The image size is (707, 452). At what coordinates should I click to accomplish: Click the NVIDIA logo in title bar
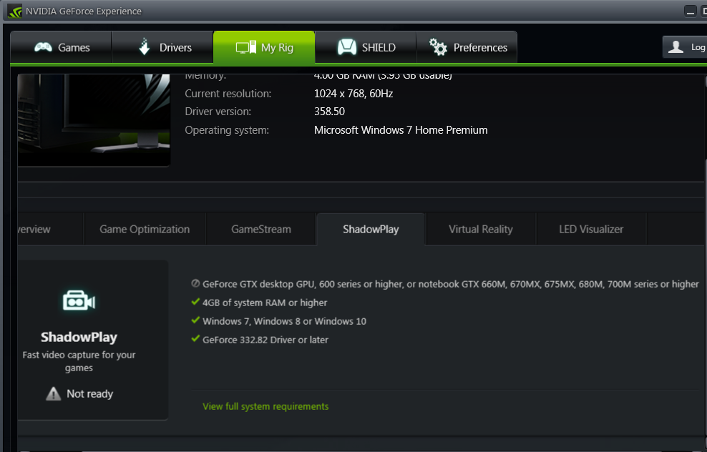(14, 11)
